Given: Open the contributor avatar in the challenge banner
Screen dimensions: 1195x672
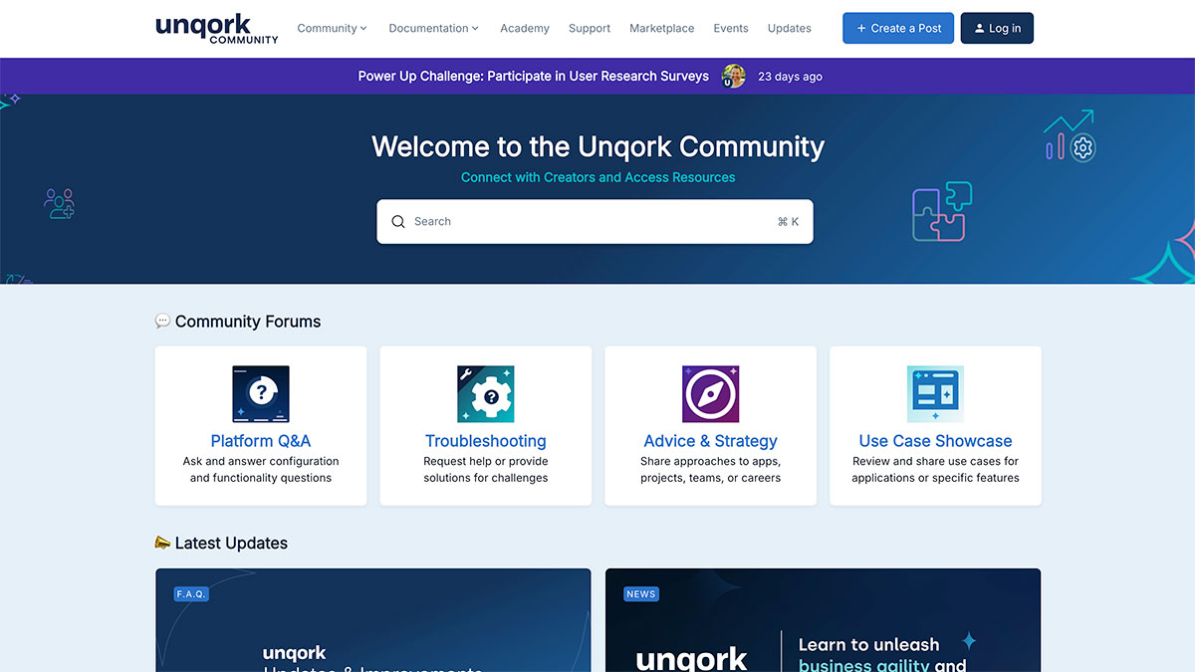Looking at the screenshot, I should point(734,76).
